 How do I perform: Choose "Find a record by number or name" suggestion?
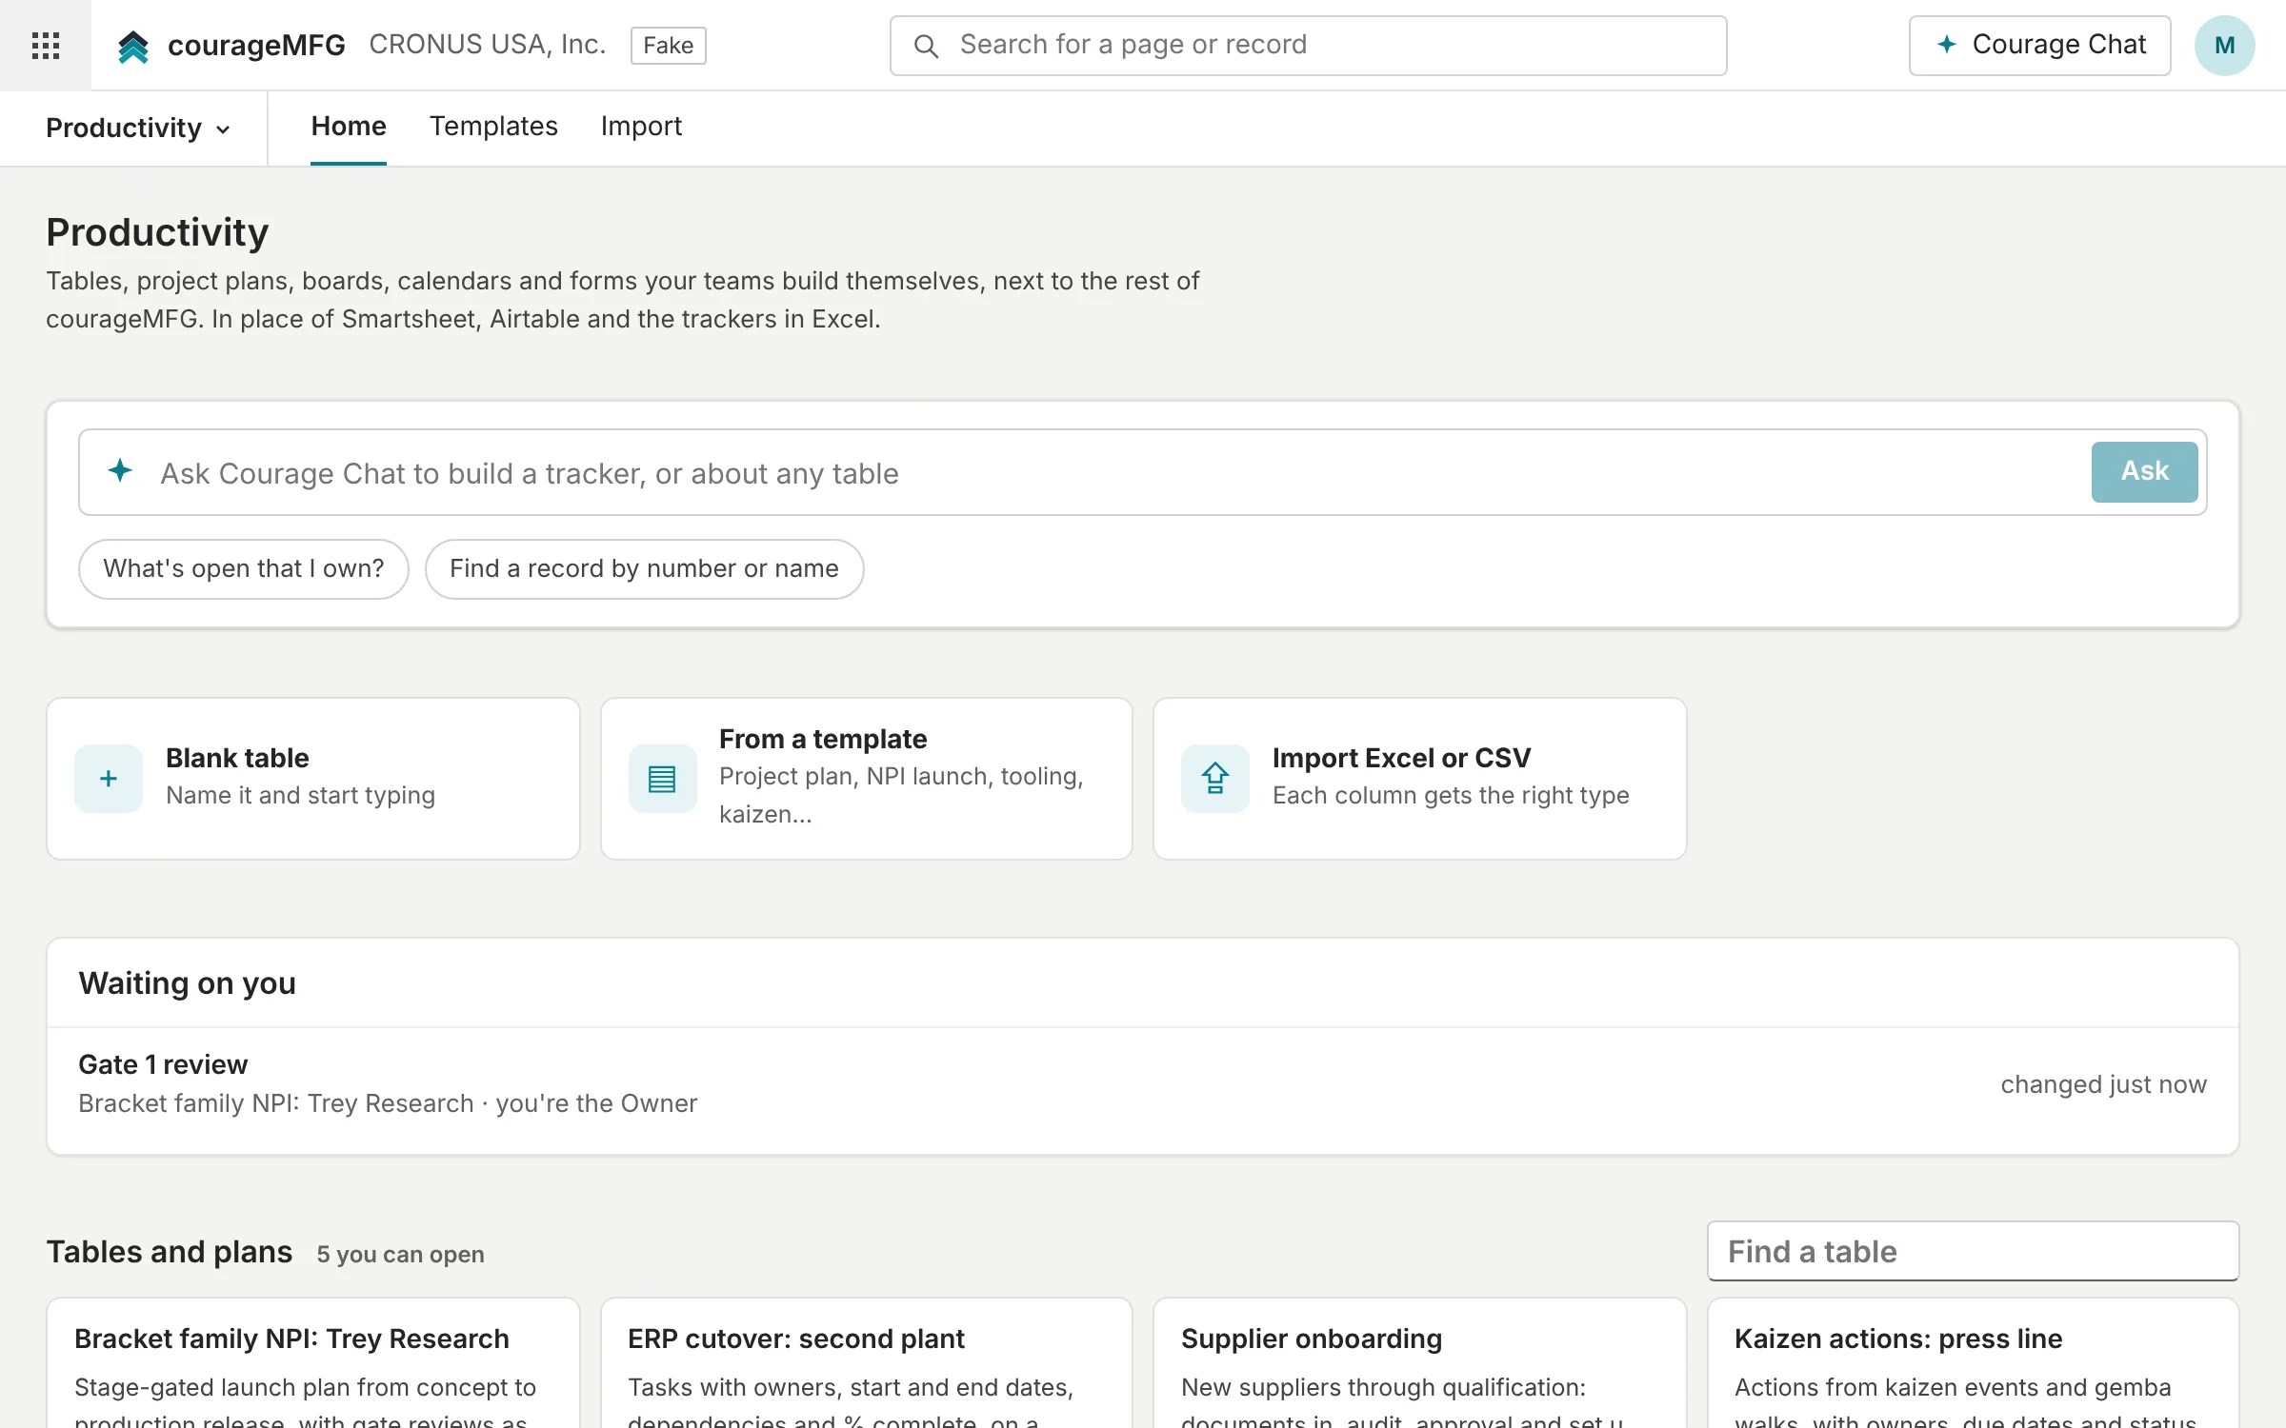click(644, 568)
